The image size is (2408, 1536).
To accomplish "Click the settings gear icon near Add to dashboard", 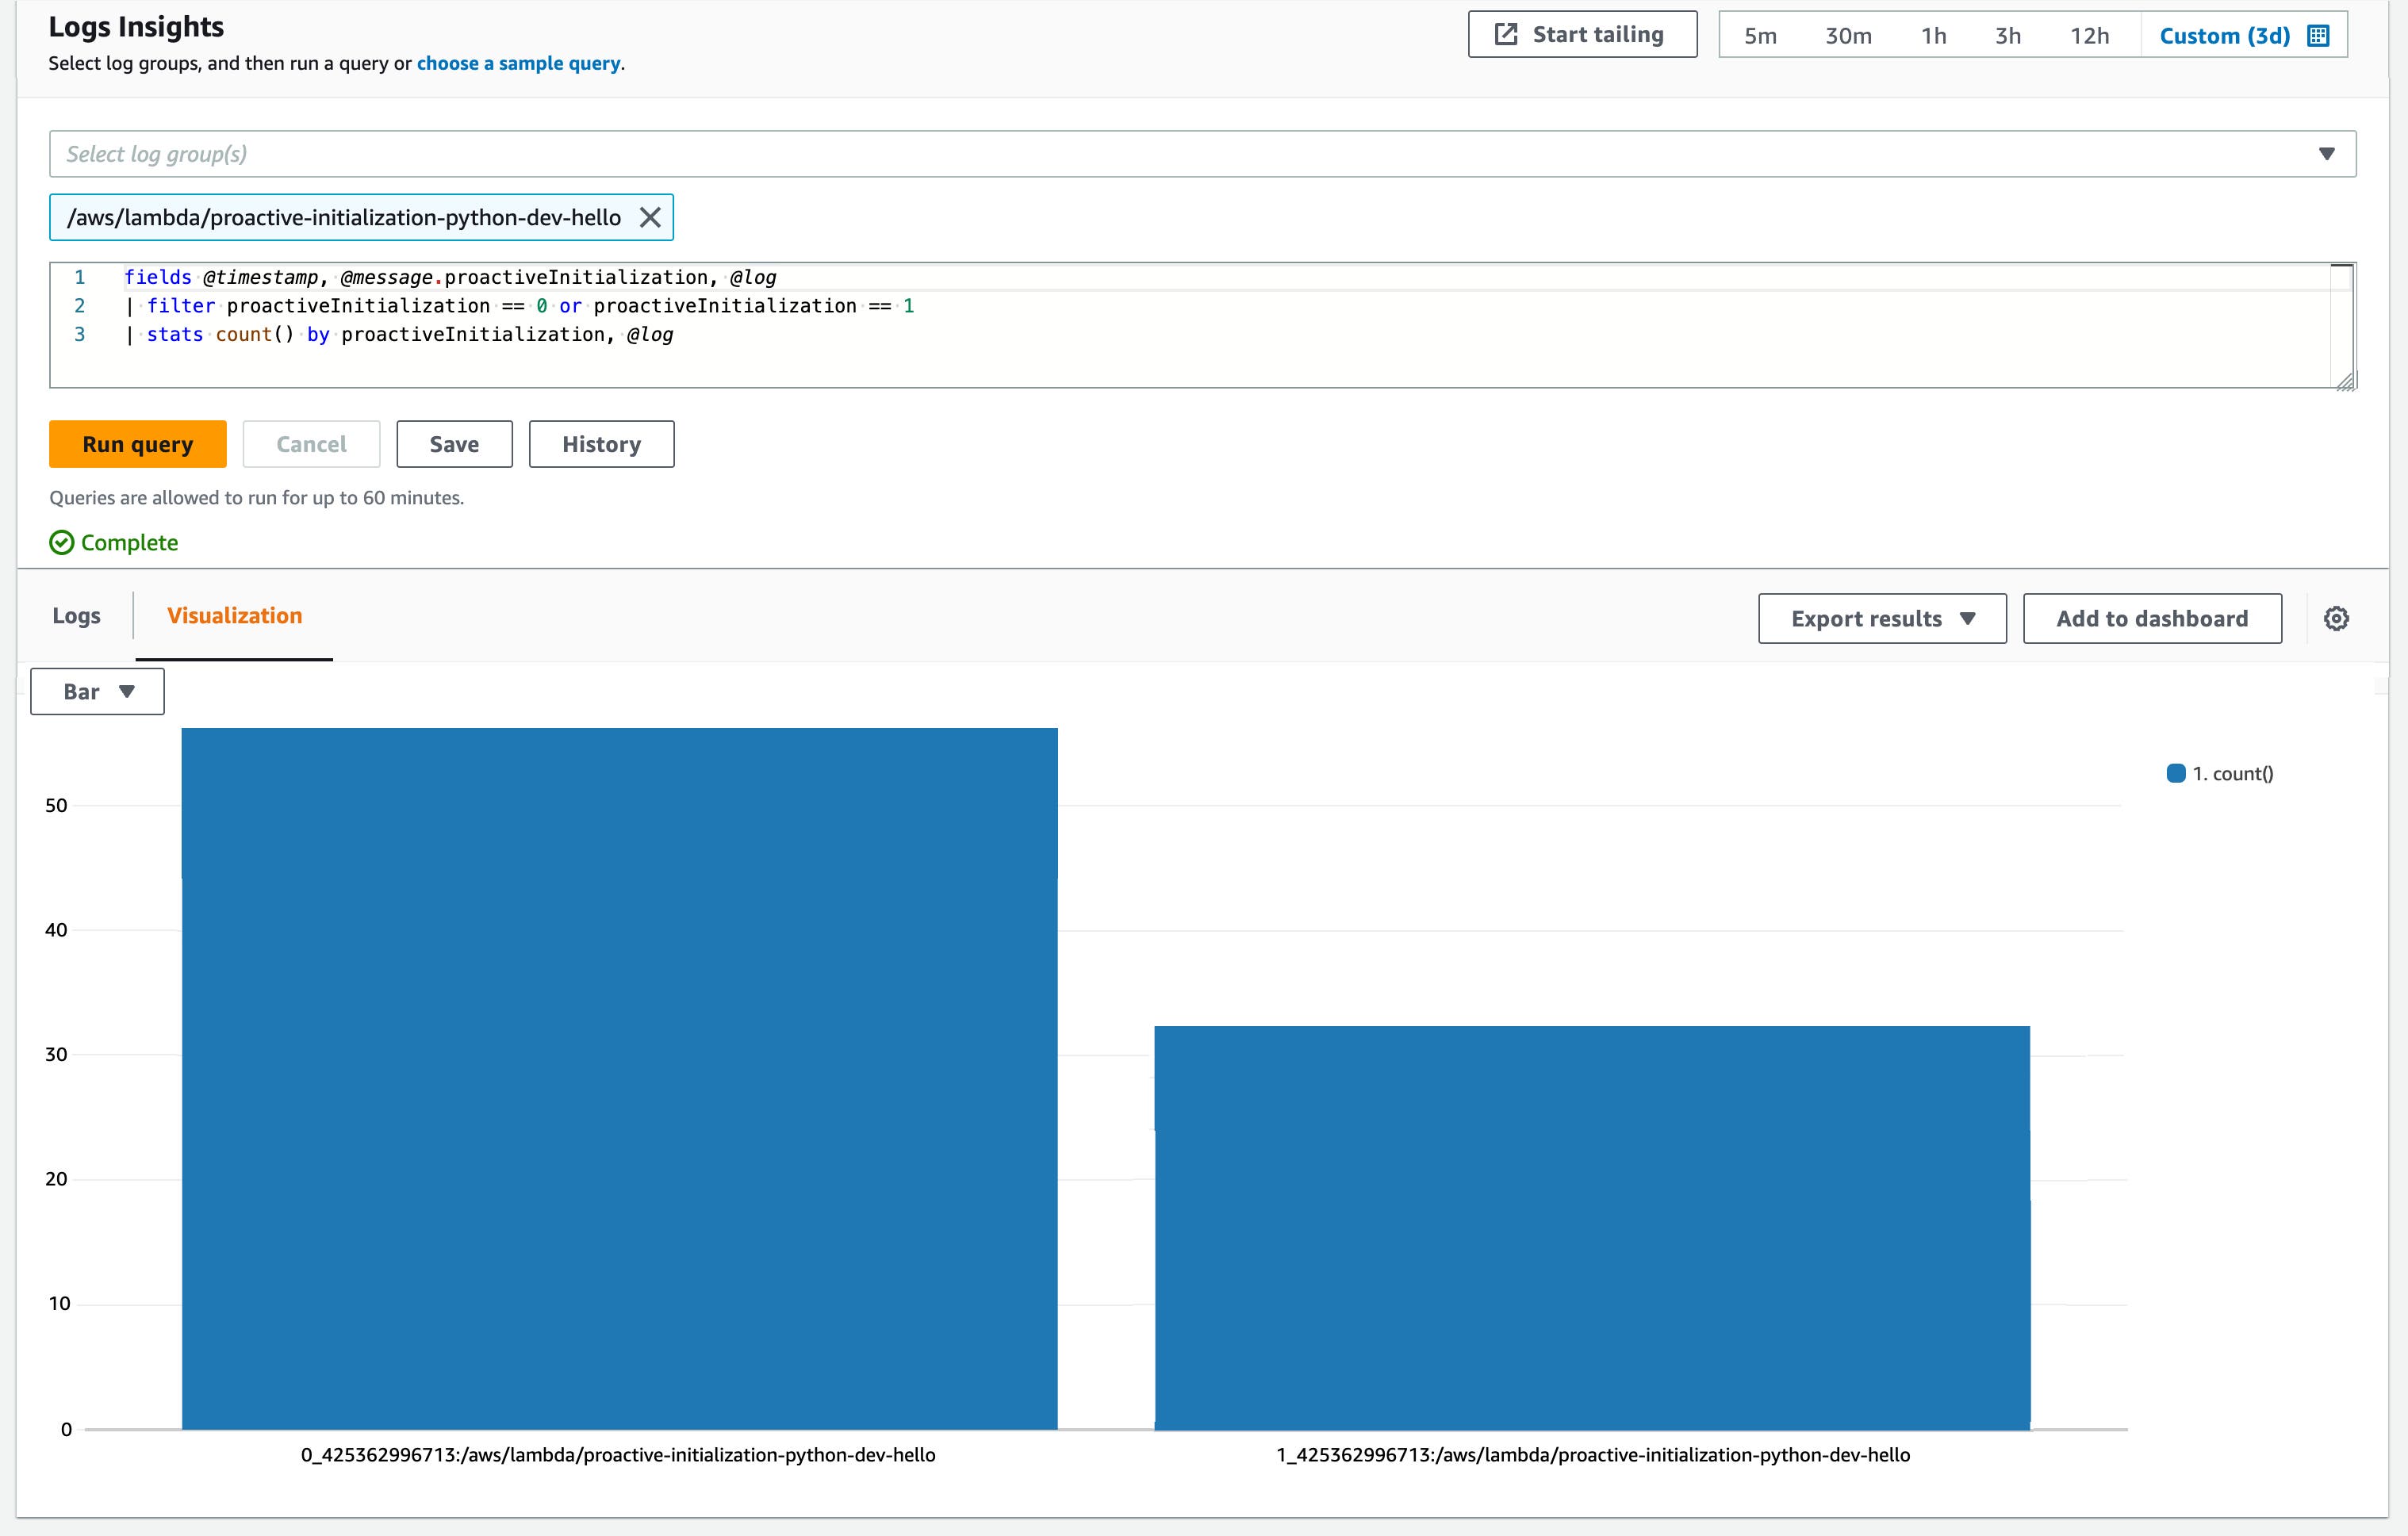I will [x=2337, y=618].
